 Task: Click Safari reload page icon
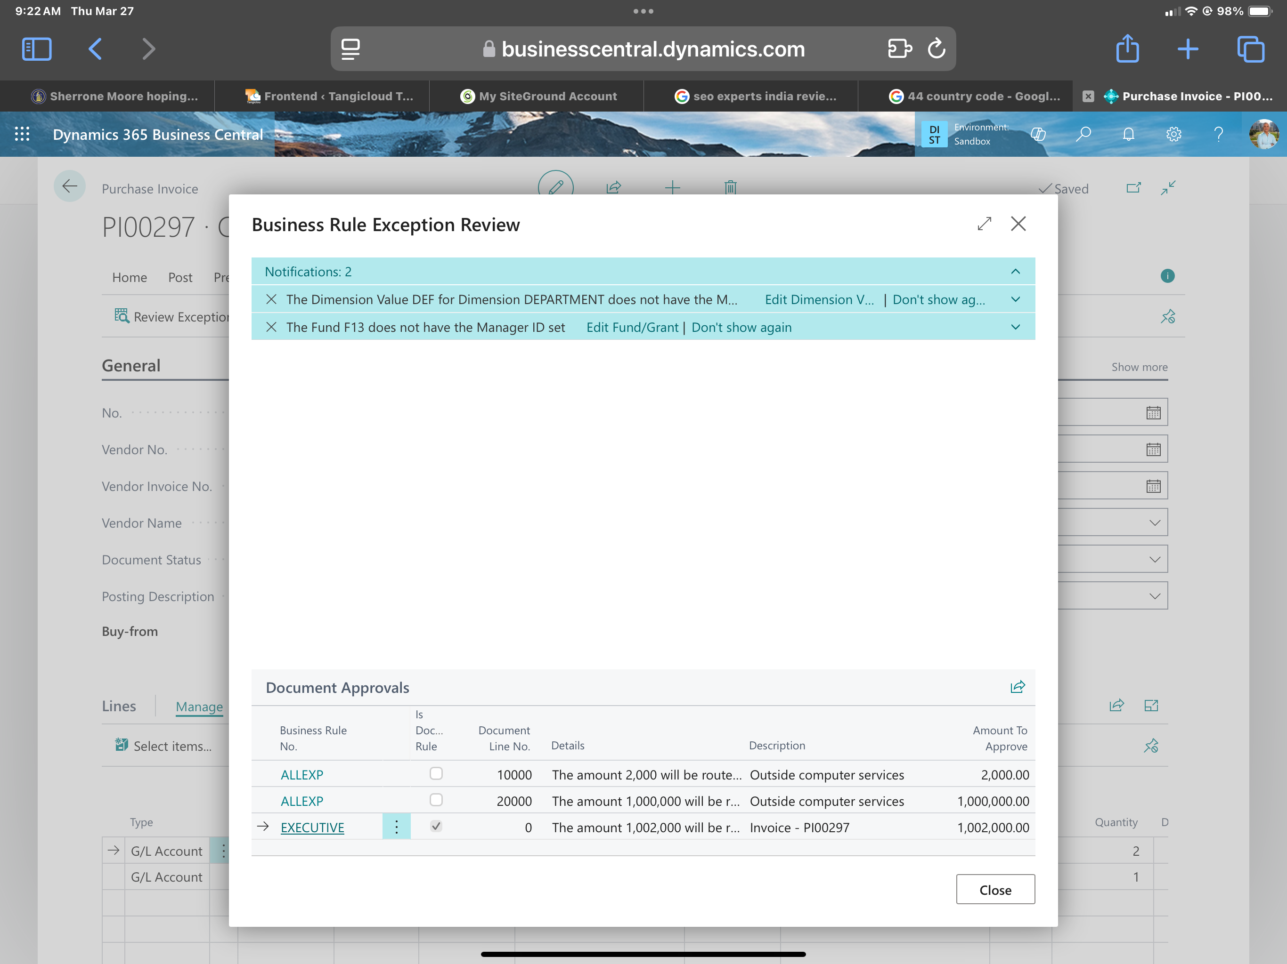coord(936,49)
